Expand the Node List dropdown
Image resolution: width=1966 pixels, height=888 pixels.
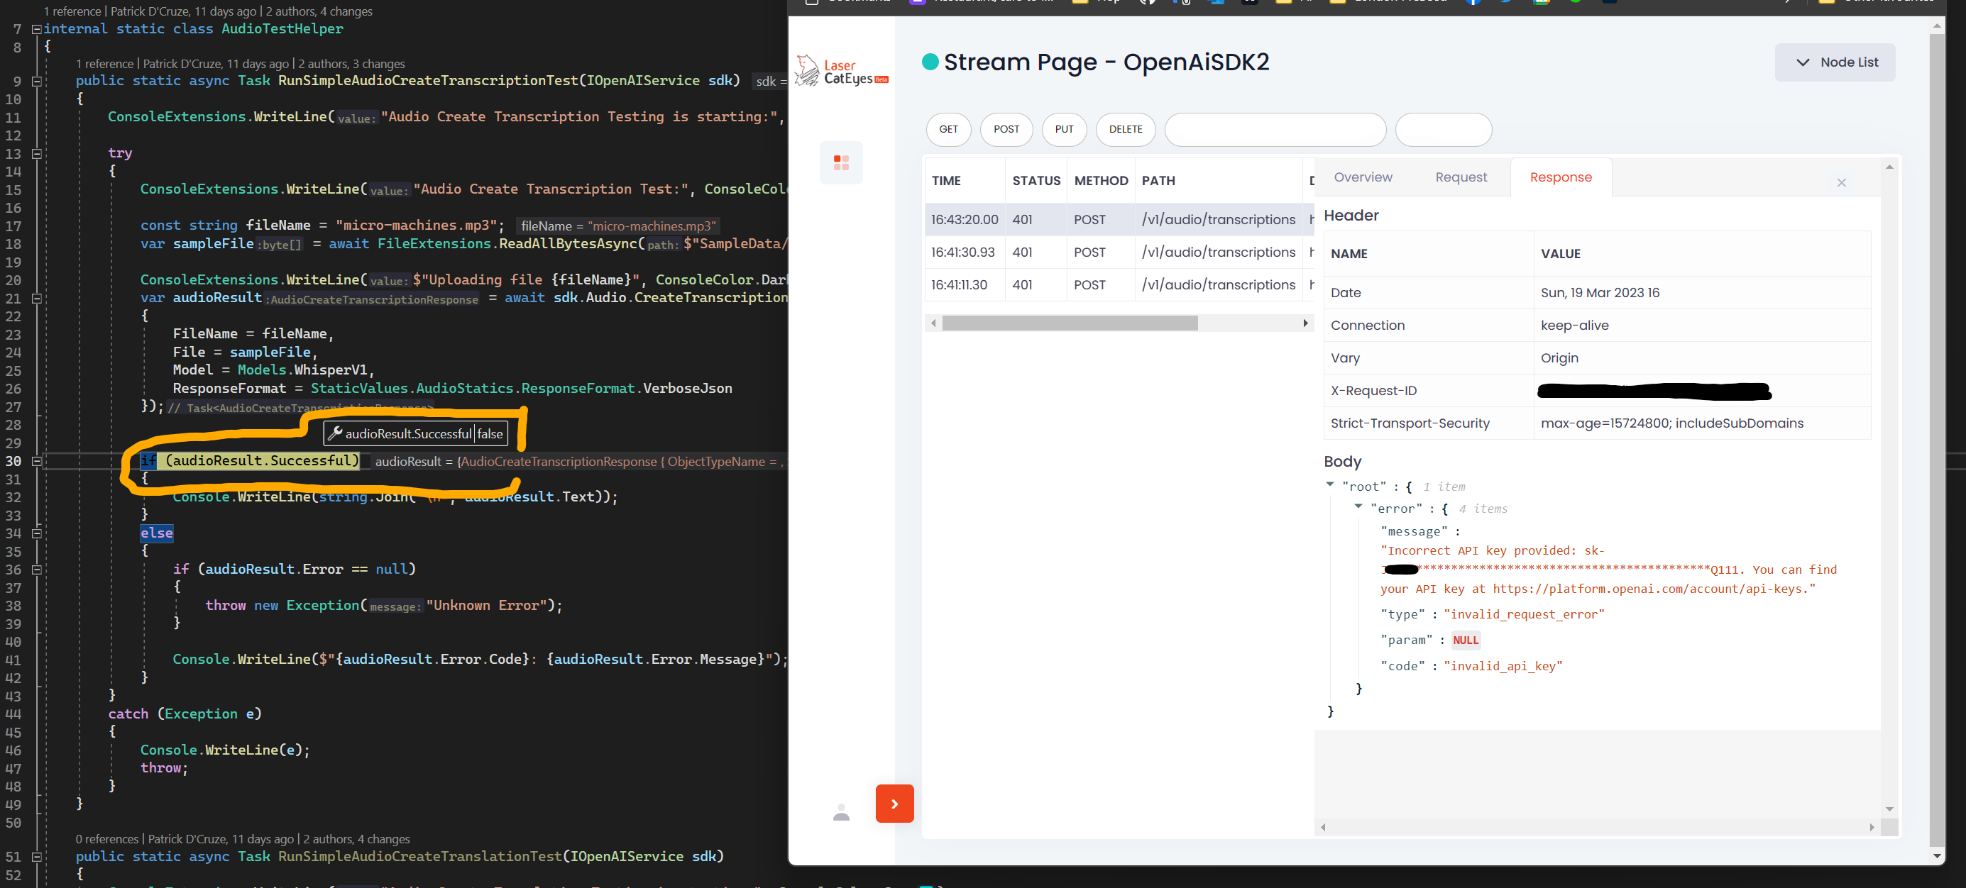pyautogui.click(x=1835, y=62)
